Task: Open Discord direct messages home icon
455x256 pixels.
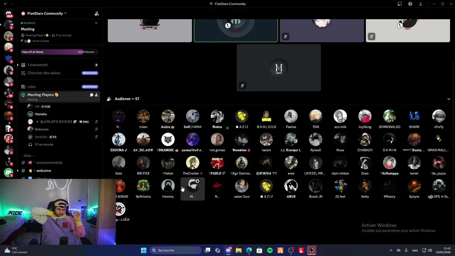Action: pos(9,13)
